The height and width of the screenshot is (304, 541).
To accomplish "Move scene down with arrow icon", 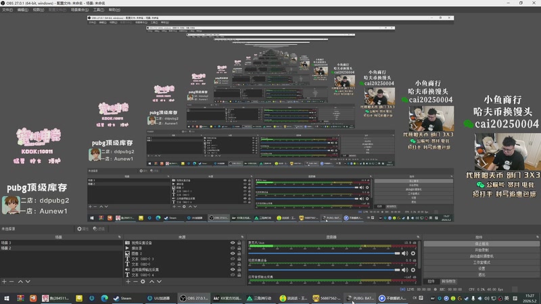I will click(x=28, y=282).
